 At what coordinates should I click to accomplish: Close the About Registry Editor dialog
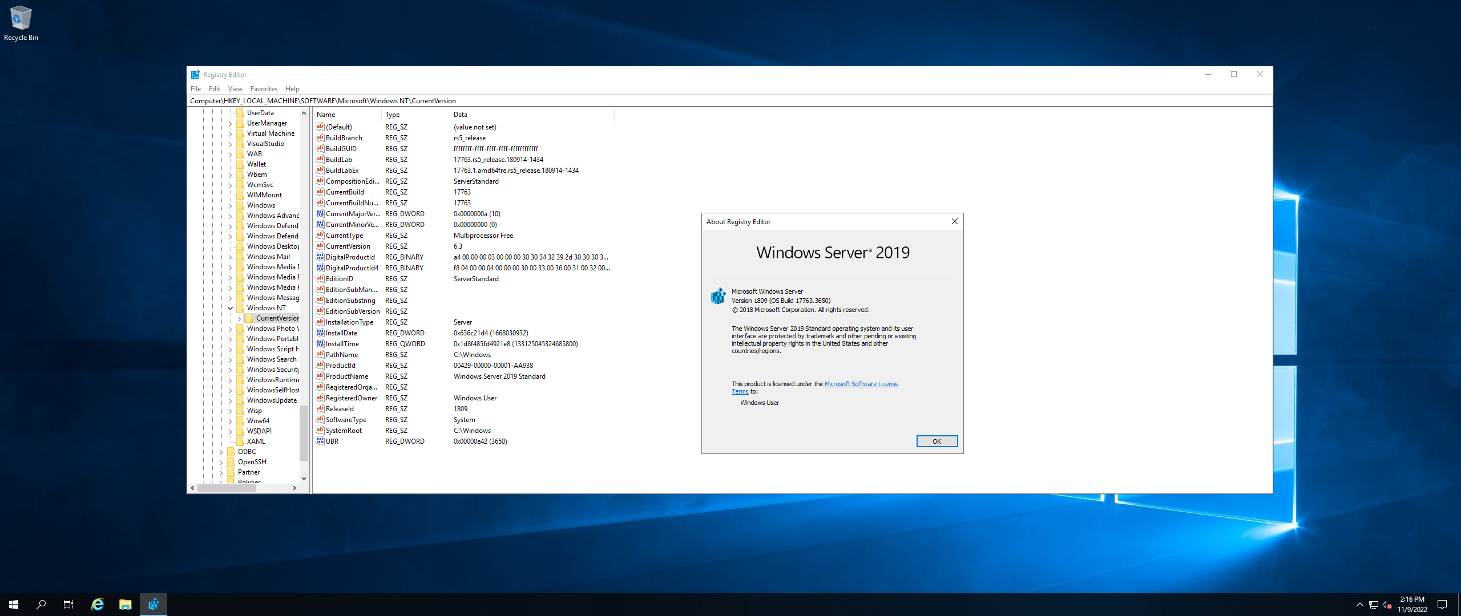pyautogui.click(x=955, y=221)
